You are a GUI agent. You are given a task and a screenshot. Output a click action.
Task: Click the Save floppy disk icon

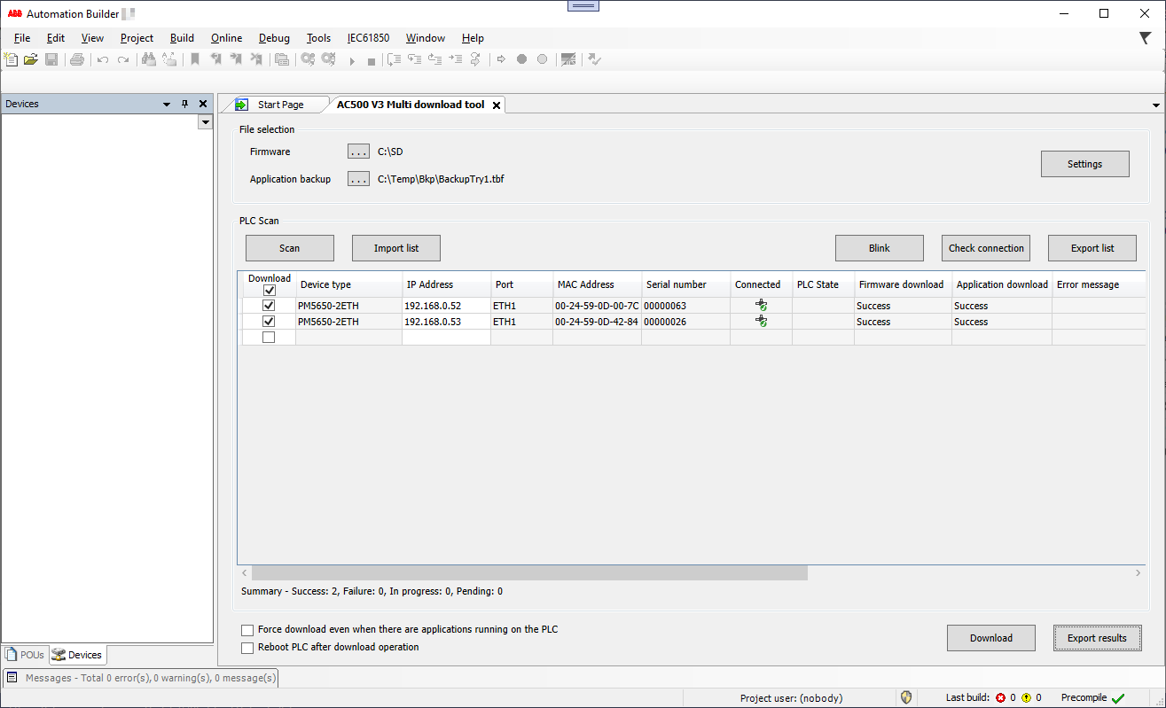pos(51,59)
